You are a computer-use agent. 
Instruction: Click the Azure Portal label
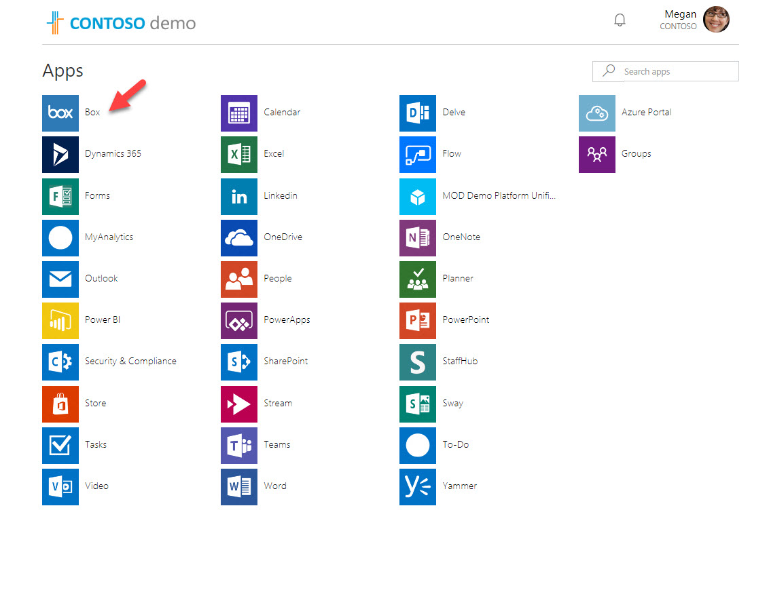pos(647,112)
